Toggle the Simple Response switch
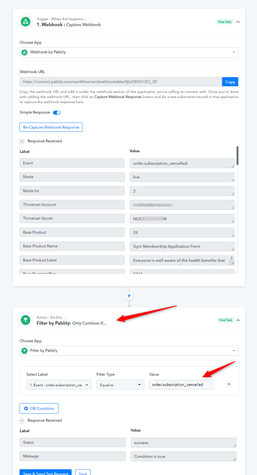 point(57,112)
